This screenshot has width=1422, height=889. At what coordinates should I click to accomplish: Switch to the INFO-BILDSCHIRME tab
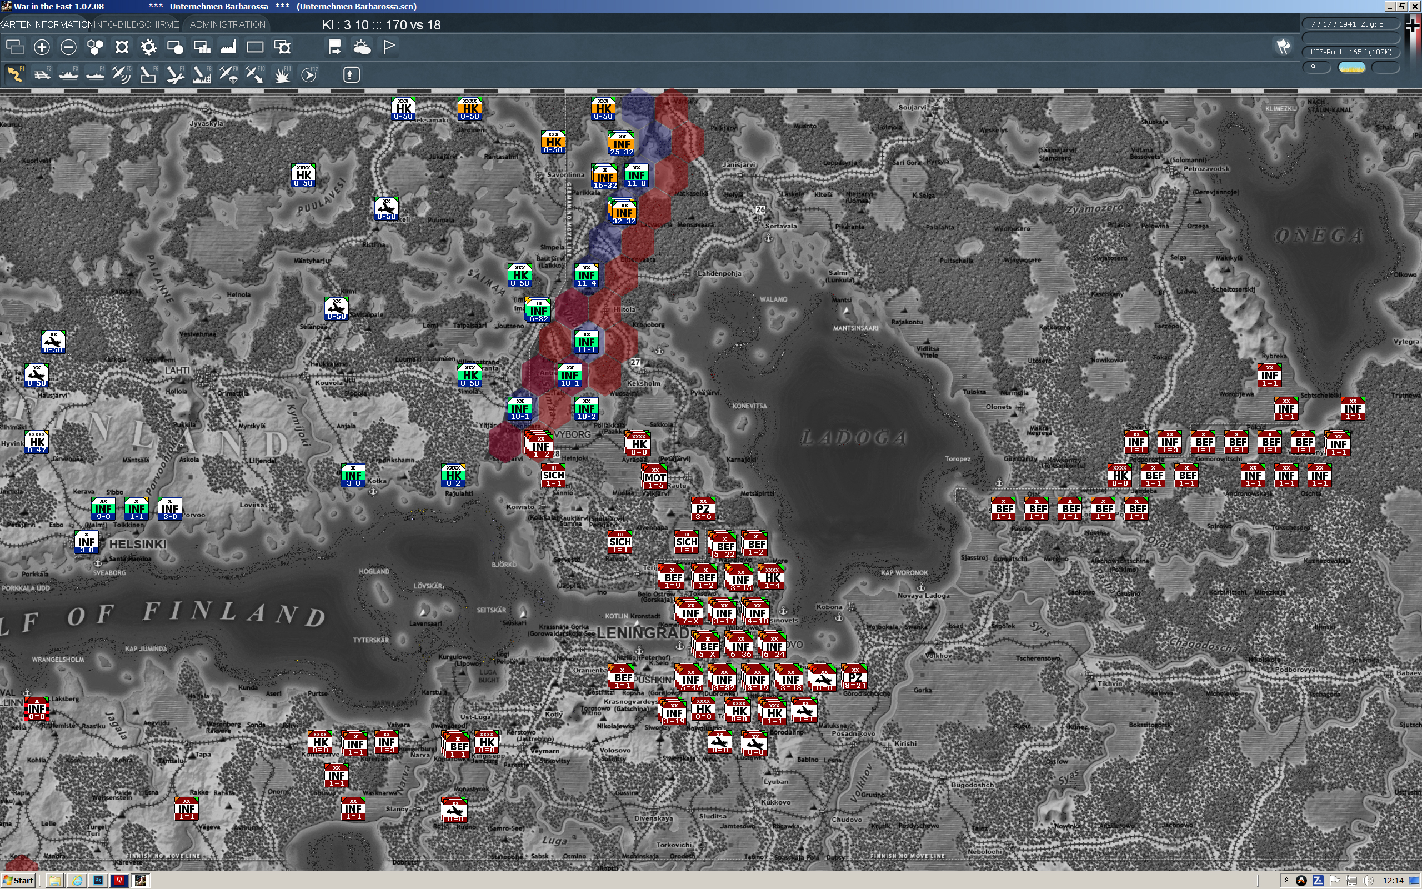pyautogui.click(x=136, y=24)
